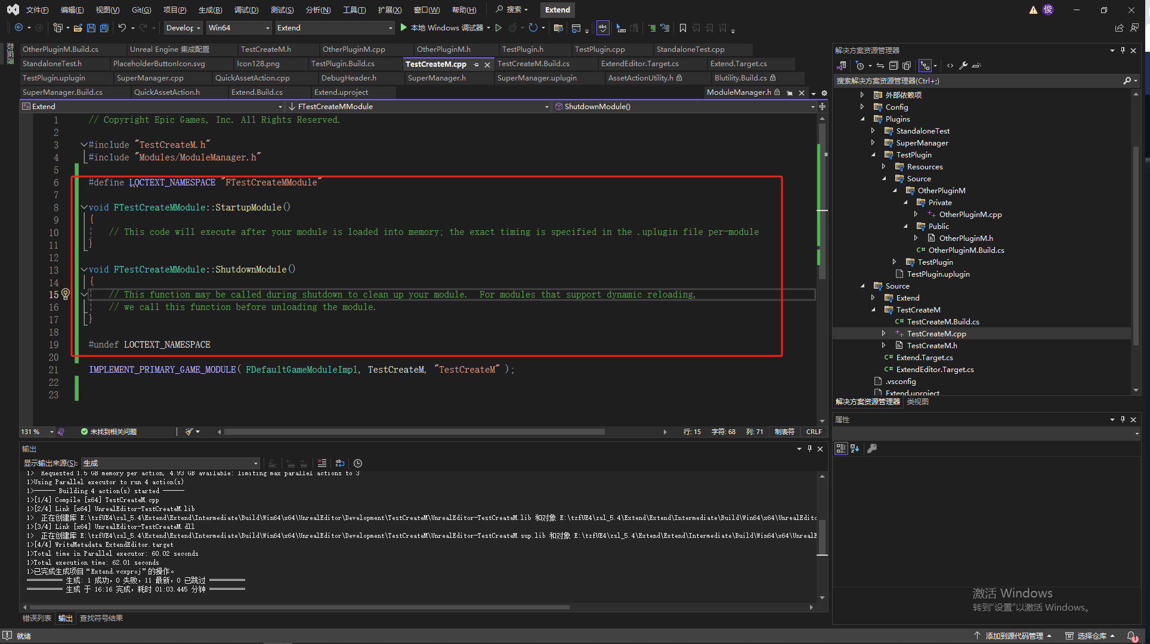Switch to the TestPlugin.cpp editor tab
This screenshot has height=644, width=1150.
coord(599,49)
